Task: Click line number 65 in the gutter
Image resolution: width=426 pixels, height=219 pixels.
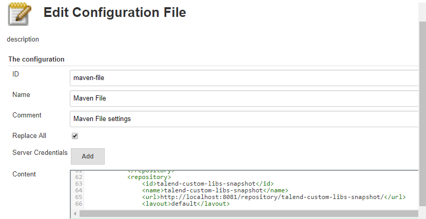Action: pyautogui.click(x=78, y=197)
